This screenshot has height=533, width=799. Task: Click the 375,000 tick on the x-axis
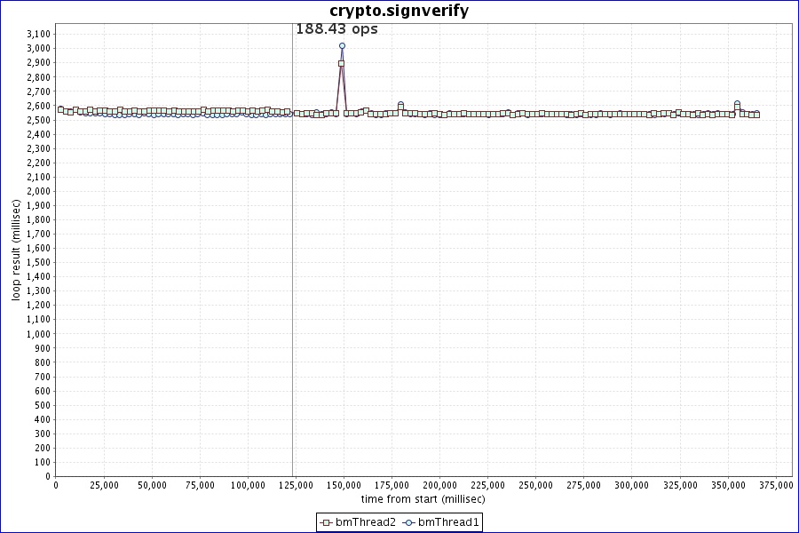776,485
